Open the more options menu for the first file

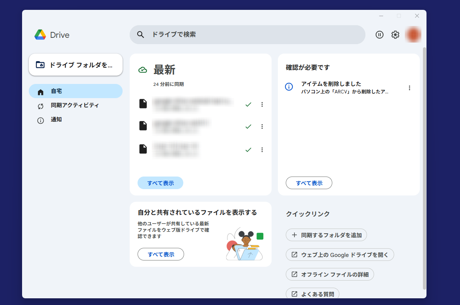262,104
